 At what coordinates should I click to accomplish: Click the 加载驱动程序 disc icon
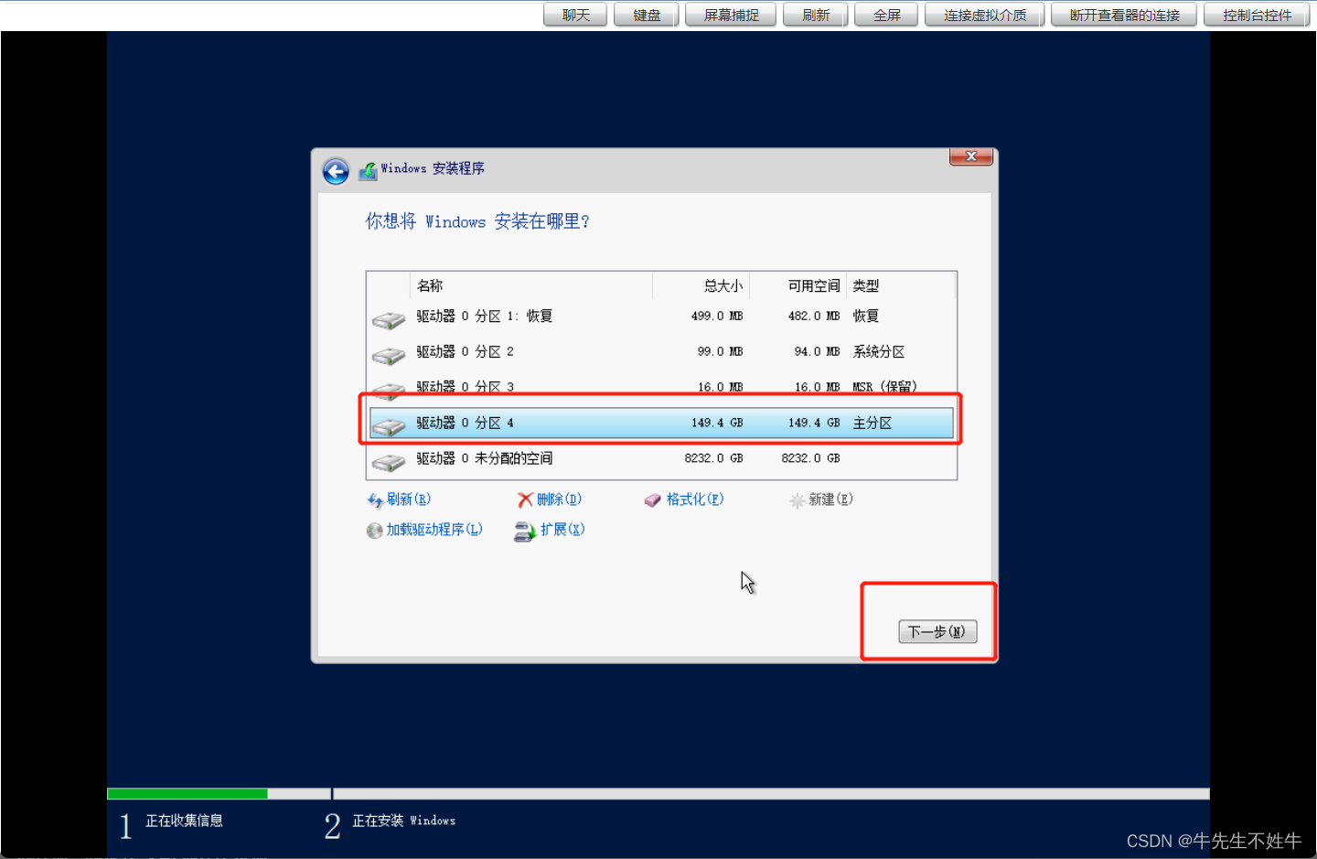coord(374,531)
